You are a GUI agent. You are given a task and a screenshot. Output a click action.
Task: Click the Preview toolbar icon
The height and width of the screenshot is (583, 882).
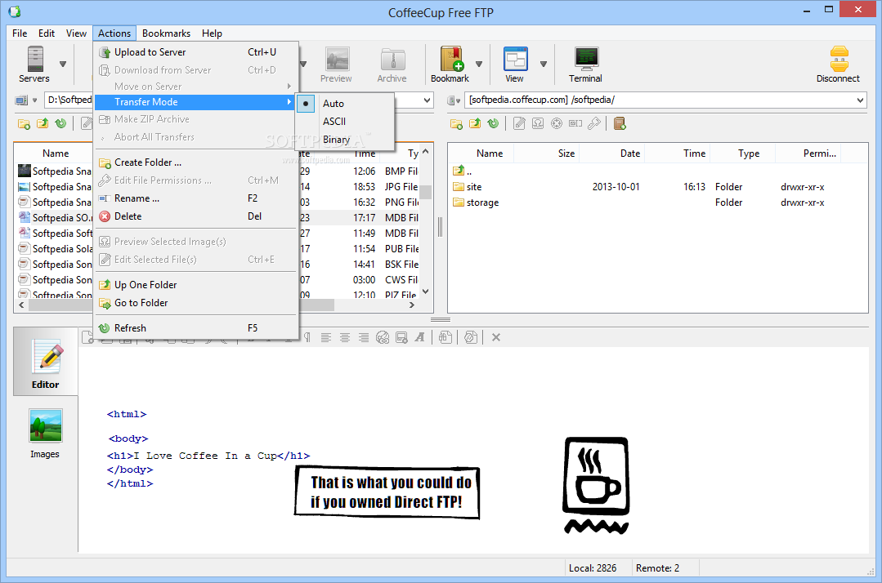(x=337, y=64)
